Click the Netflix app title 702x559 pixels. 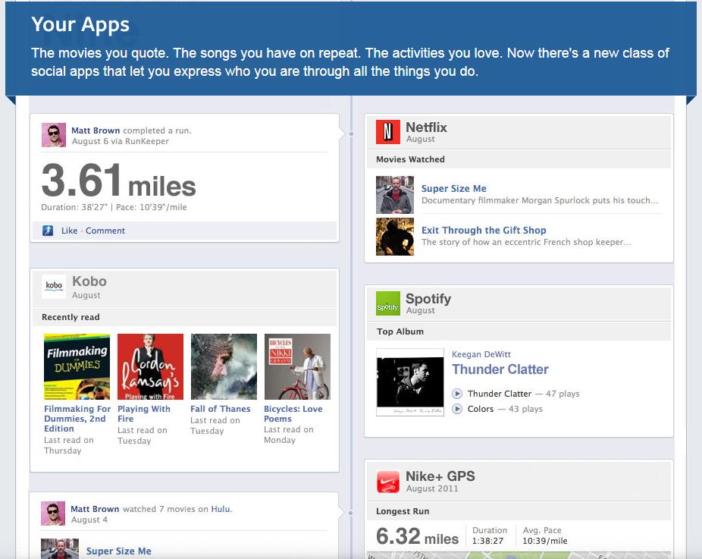tap(426, 127)
